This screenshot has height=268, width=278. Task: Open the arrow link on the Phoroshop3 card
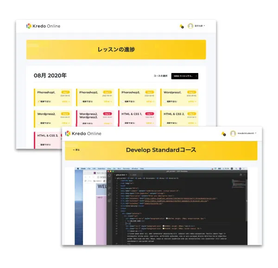150,102
